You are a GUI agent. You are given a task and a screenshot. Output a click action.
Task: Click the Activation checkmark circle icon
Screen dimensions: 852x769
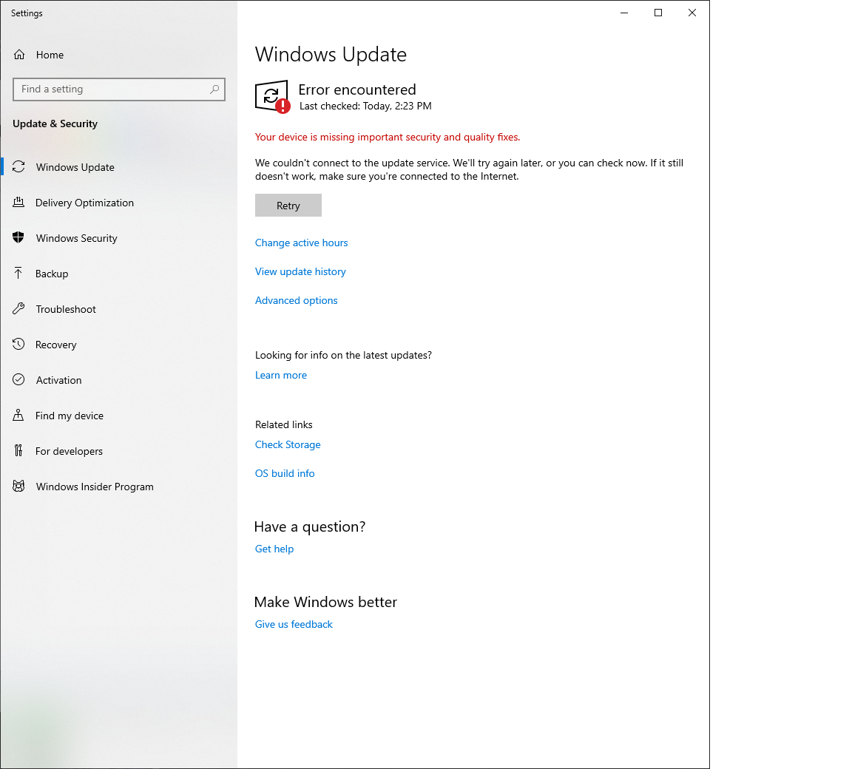18,379
